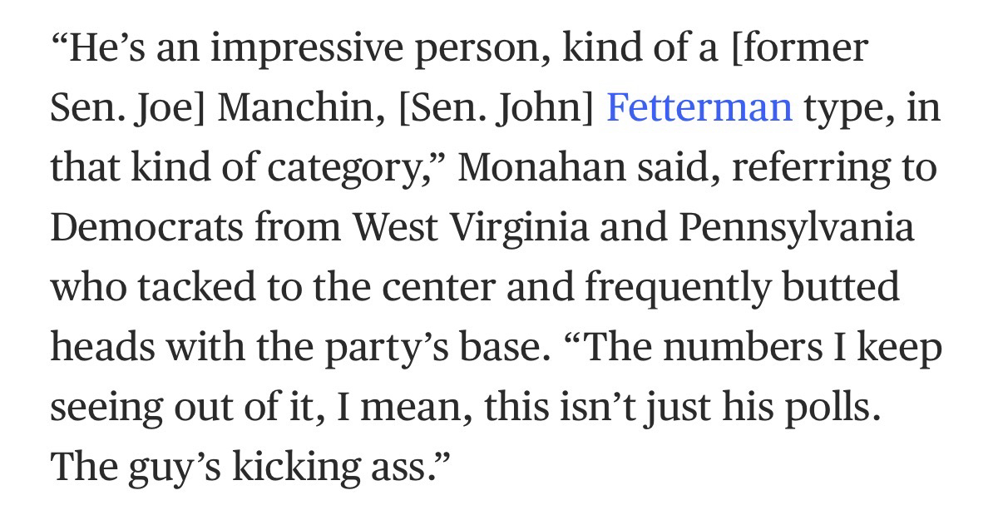This screenshot has height=525, width=1003.
Task: Click the word "Pennsylvania"
Action: [796, 227]
